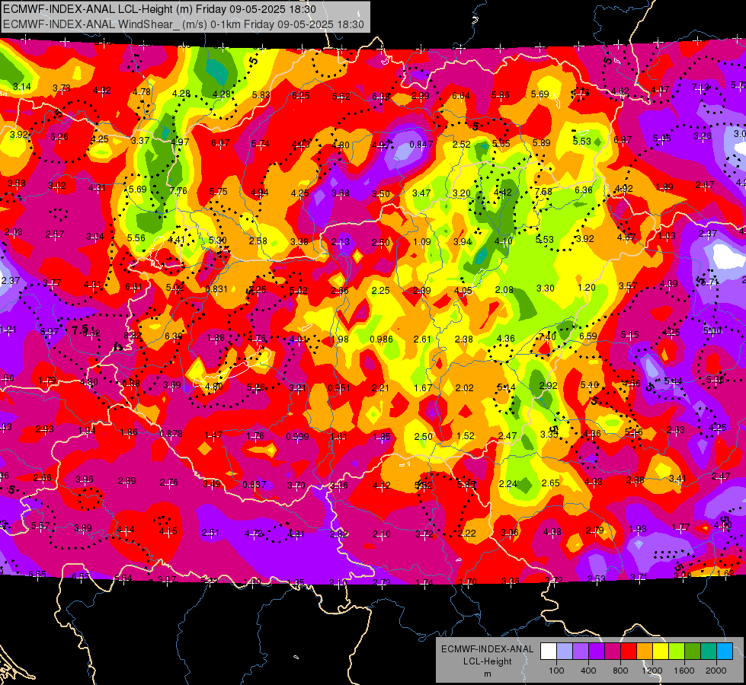The image size is (746, 685).
Task: Click the blue legend swatch right of 2000
Action: pyautogui.click(x=725, y=652)
